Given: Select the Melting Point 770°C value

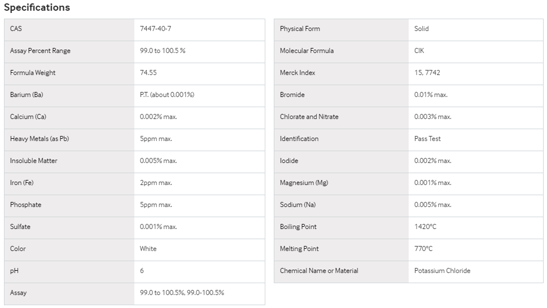Looking at the screenshot, I should (x=423, y=248).
